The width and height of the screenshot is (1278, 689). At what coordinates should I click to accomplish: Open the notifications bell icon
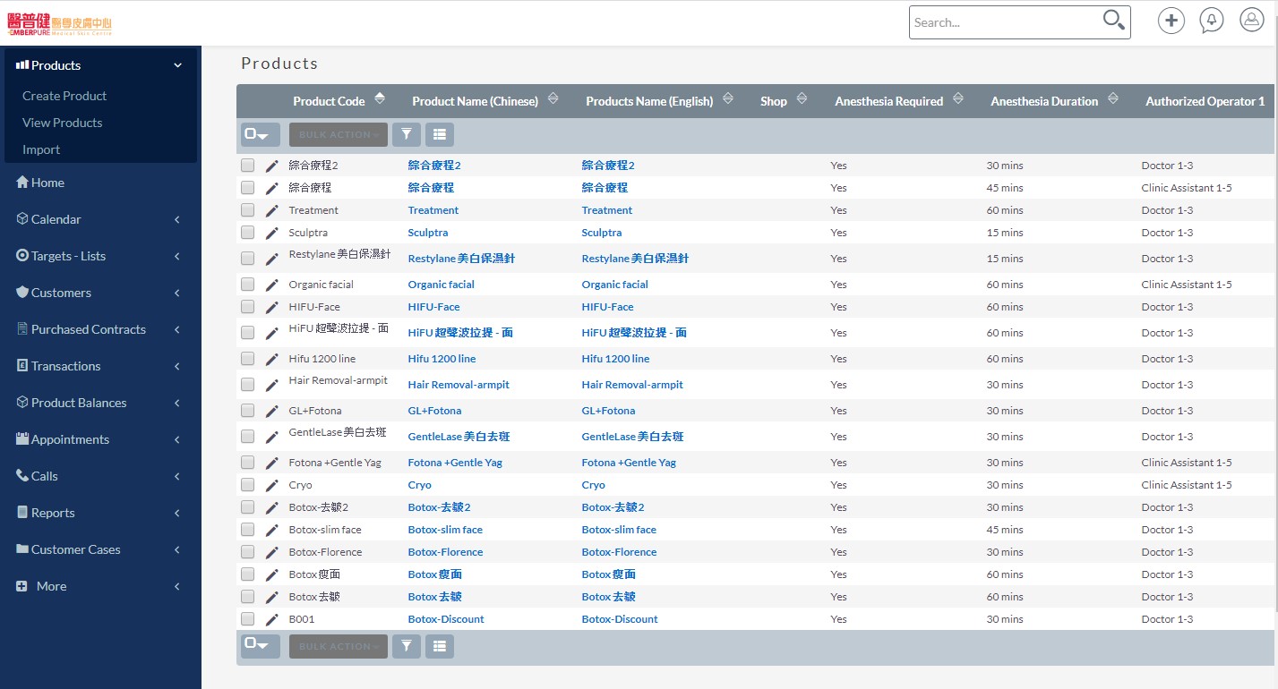pos(1212,21)
